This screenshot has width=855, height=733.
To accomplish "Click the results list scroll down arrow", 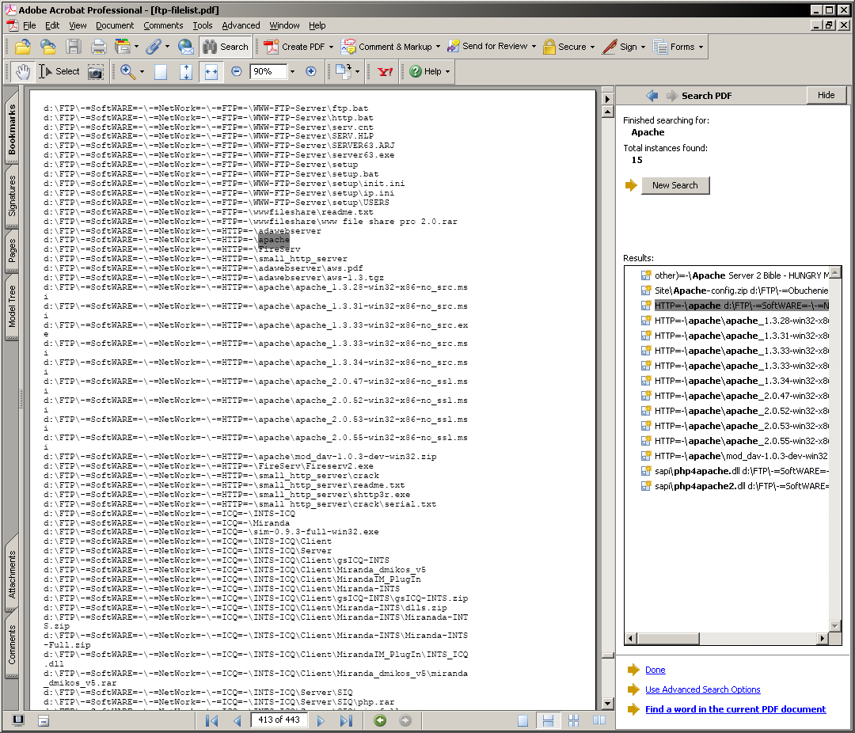I will pyautogui.click(x=835, y=626).
